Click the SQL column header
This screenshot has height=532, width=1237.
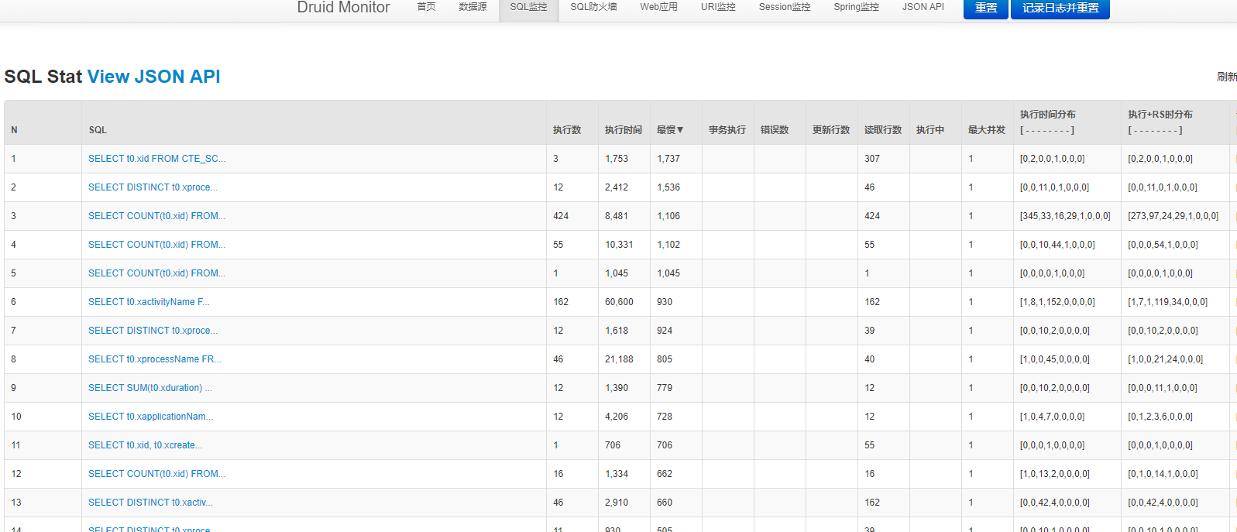(98, 130)
